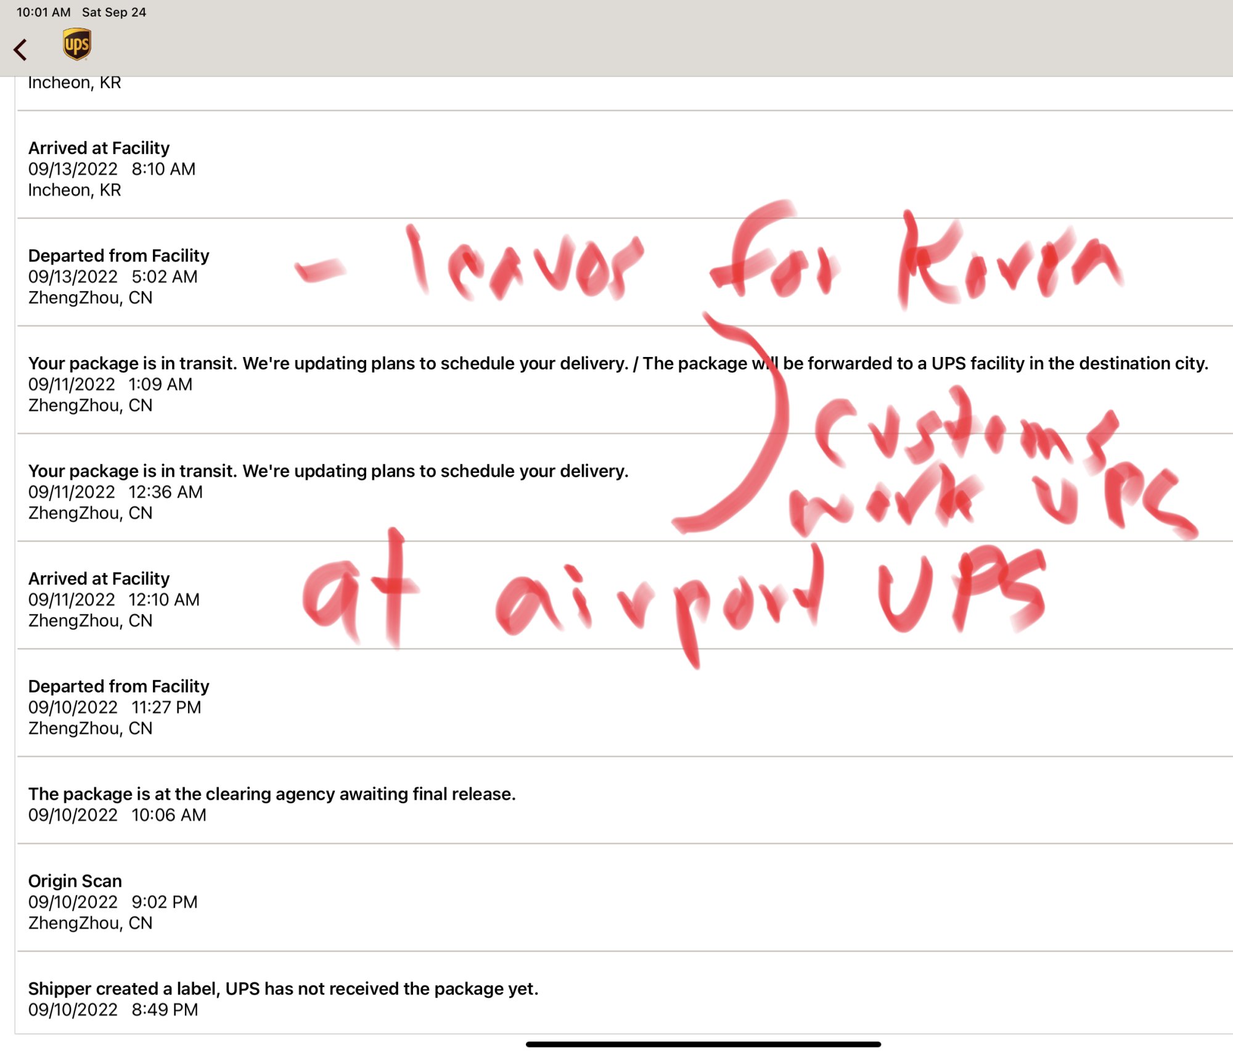
Task: Select Arrived at Facility 12:10 AM entry
Action: [99, 579]
